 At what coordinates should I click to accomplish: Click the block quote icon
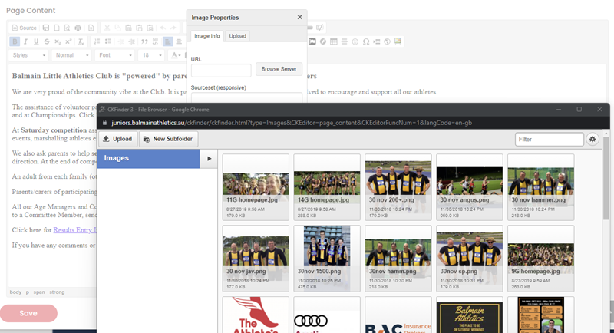(x=144, y=41)
